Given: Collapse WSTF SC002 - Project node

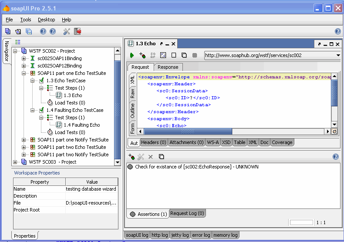Looking at the screenshot, I should coord(15,51).
